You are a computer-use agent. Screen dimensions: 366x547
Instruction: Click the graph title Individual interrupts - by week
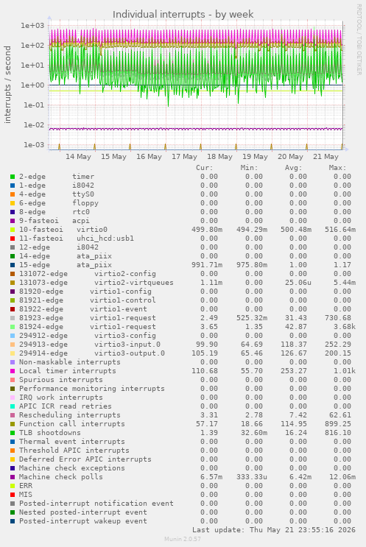tap(183, 14)
